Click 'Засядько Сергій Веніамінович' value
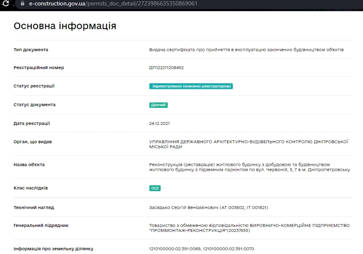The width and height of the screenshot is (363, 254). pyautogui.click(x=209, y=207)
